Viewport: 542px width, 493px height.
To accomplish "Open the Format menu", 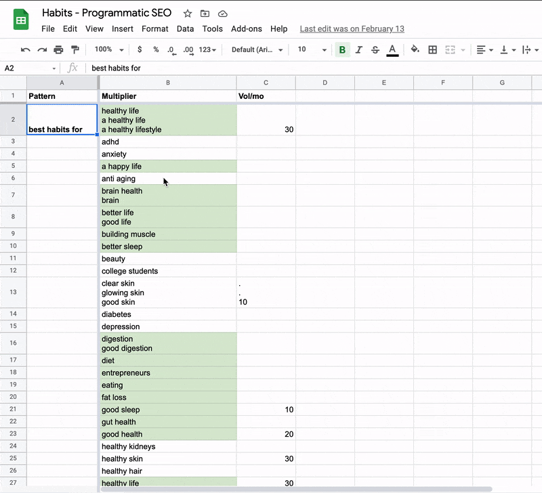I will (154, 29).
